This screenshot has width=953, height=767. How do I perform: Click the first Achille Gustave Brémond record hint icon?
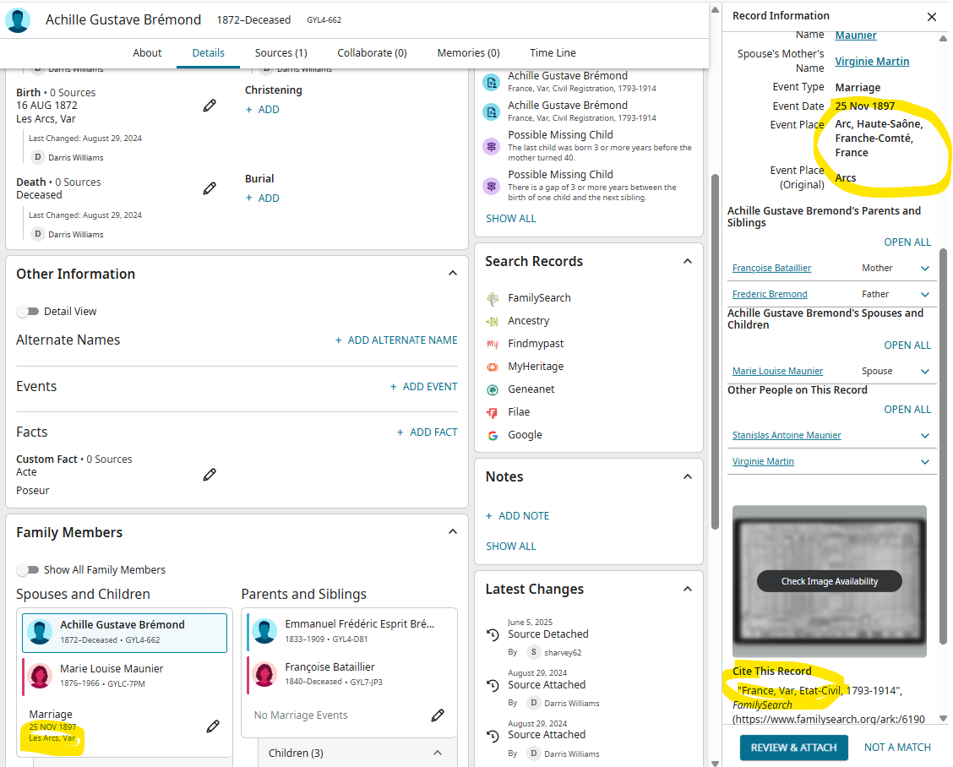point(491,82)
